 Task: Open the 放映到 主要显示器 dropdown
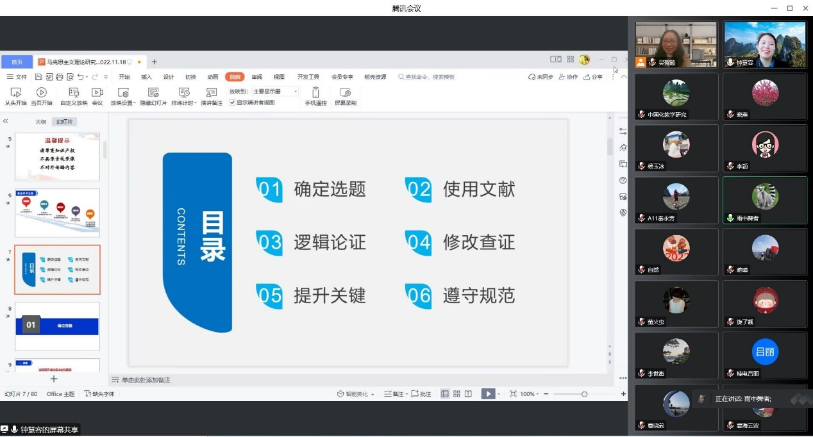(275, 92)
